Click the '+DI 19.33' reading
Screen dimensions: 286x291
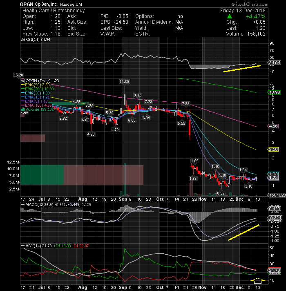(62, 246)
